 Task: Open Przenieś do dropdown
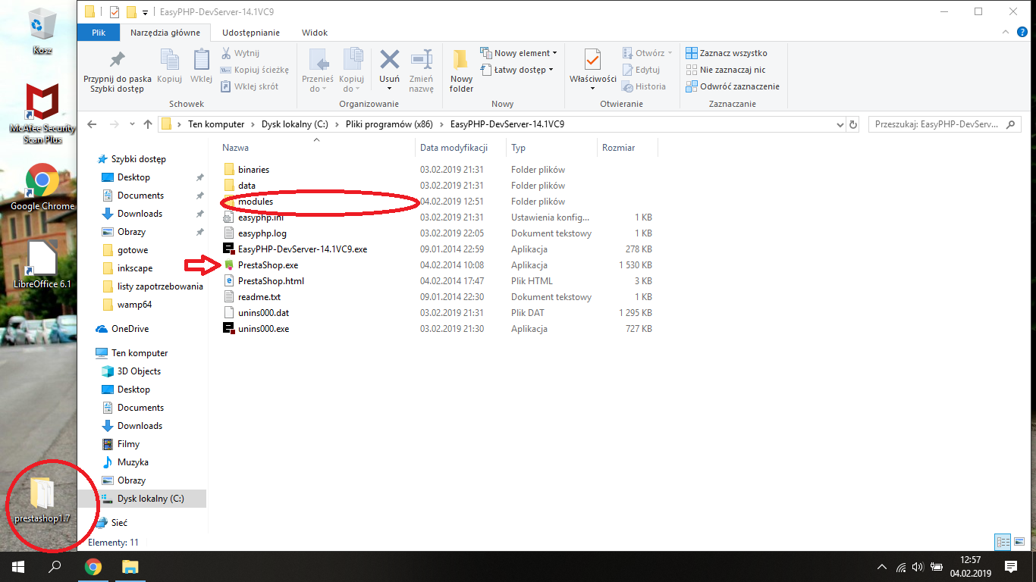coord(318,70)
